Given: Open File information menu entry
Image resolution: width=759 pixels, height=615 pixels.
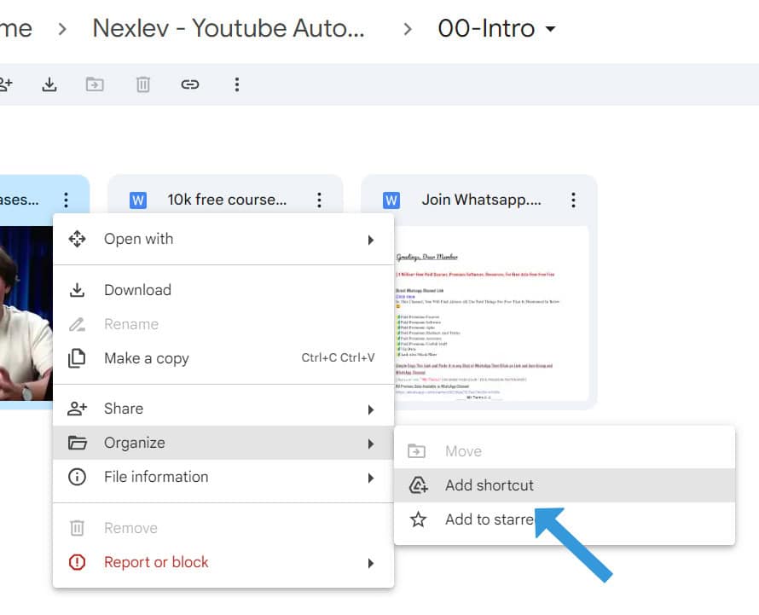Looking at the screenshot, I should coord(223,477).
